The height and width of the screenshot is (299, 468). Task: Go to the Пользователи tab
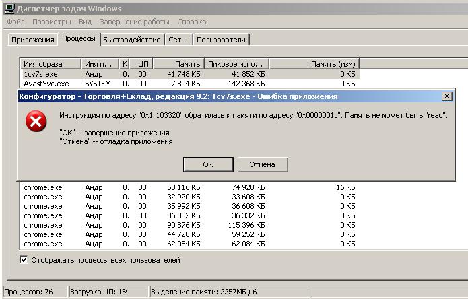pyautogui.click(x=221, y=40)
